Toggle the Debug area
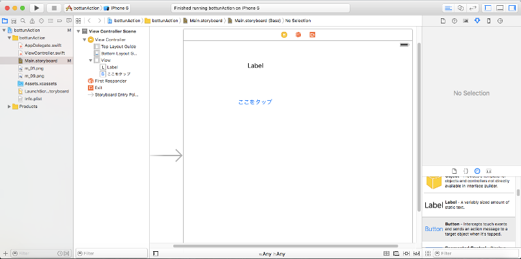 (x=500, y=8)
